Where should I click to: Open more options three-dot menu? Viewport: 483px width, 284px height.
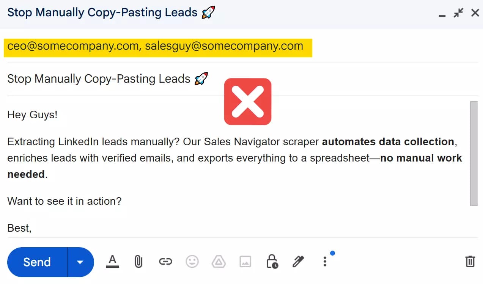pyautogui.click(x=325, y=262)
